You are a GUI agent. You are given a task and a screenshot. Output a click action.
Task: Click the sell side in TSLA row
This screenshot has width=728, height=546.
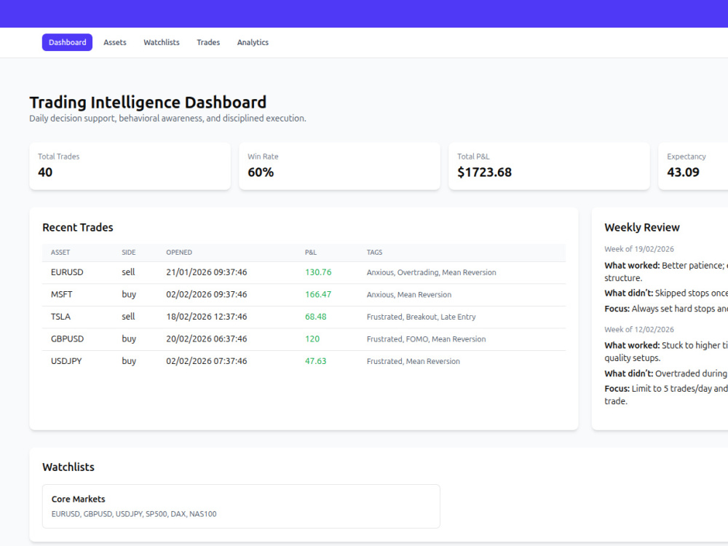click(128, 317)
